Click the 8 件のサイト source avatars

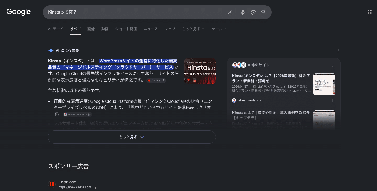click(x=239, y=65)
